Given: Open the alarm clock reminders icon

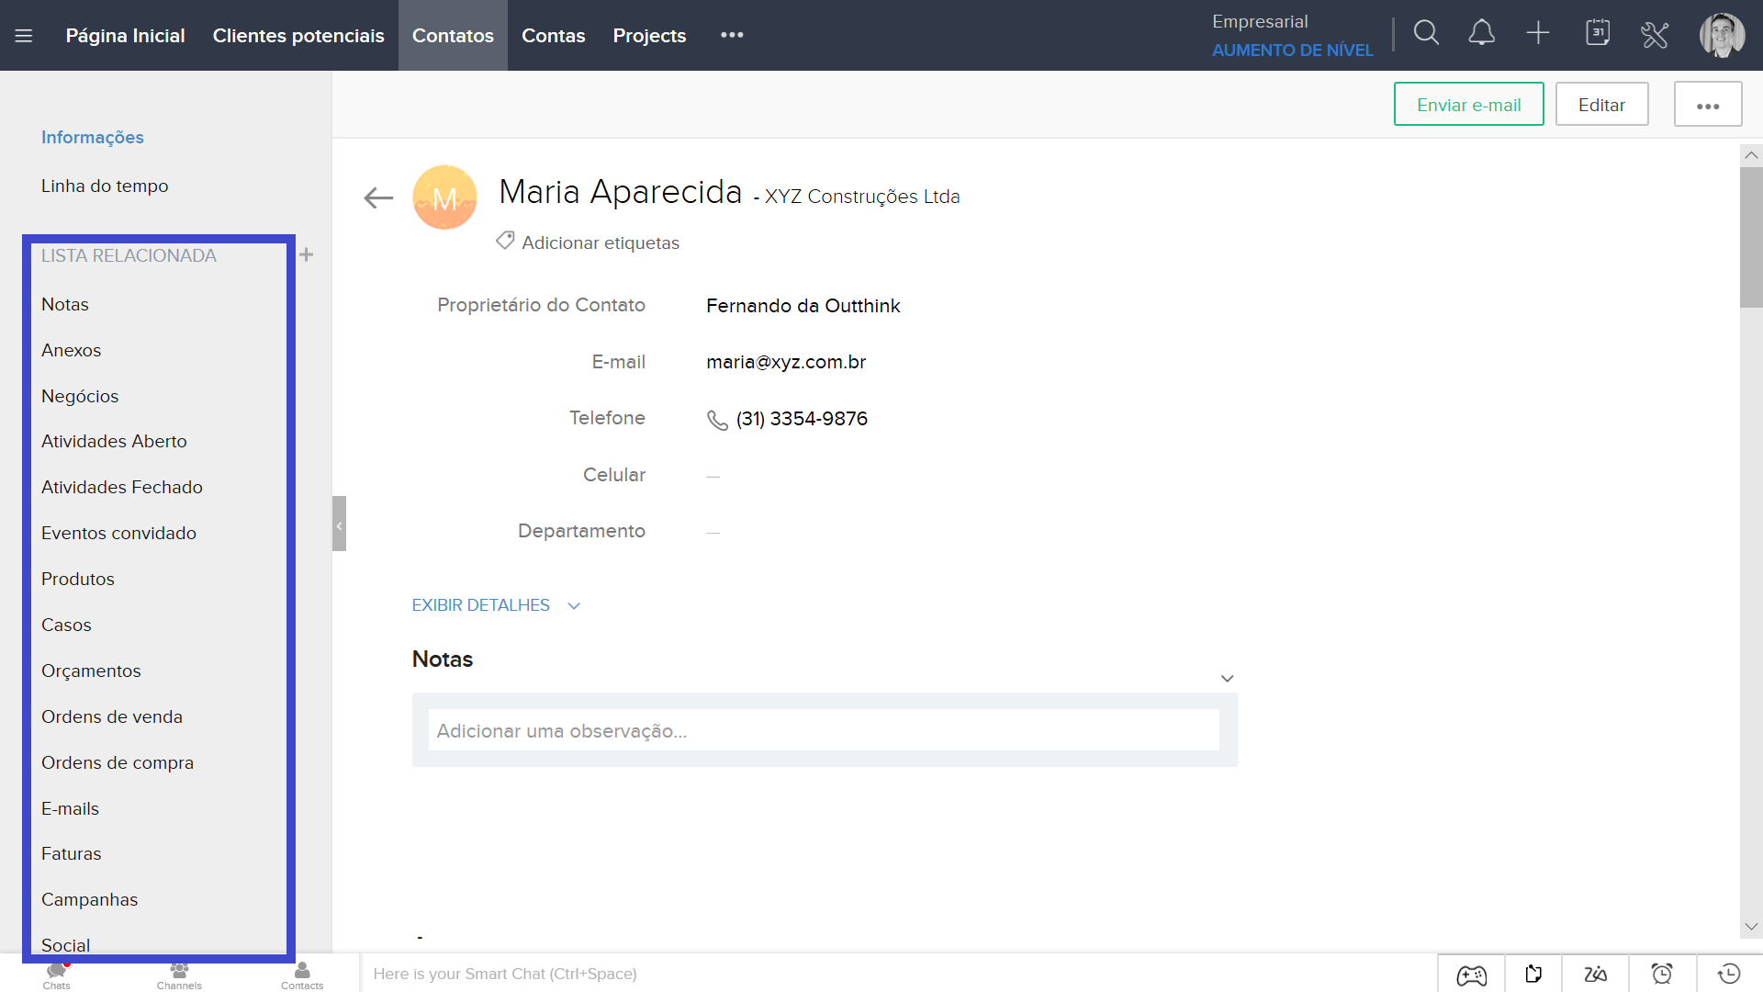Looking at the screenshot, I should pyautogui.click(x=1662, y=974).
